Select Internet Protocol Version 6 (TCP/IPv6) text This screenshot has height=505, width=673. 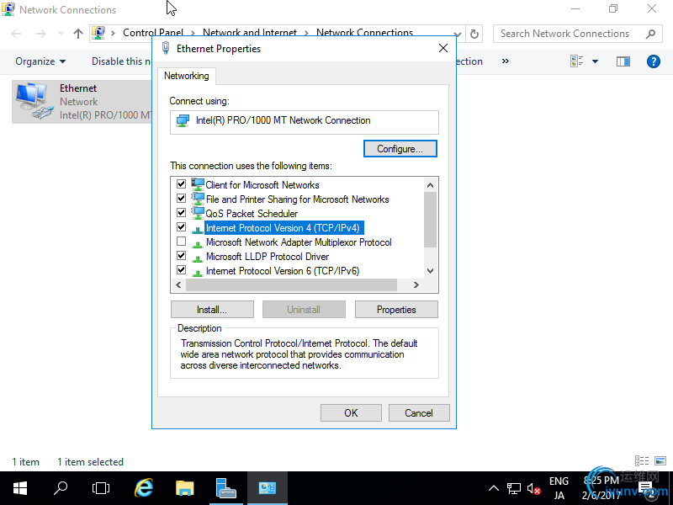283,271
